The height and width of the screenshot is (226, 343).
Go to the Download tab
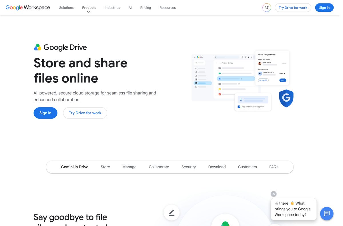pos(217,167)
